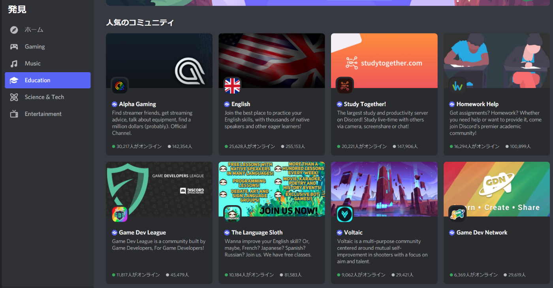This screenshot has width=553, height=288.
Task: Click partner badge beside Game Dev League
Action: (115, 233)
